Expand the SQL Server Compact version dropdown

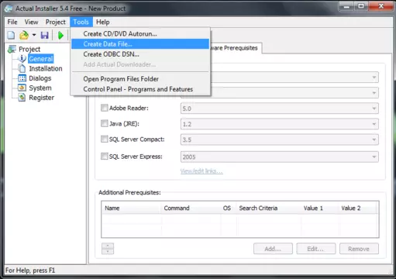[x=374, y=139]
